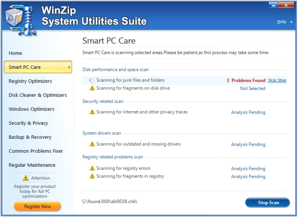Open the Help dropdown arrow
The width and height of the screenshot is (298, 217).
coord(291,22)
